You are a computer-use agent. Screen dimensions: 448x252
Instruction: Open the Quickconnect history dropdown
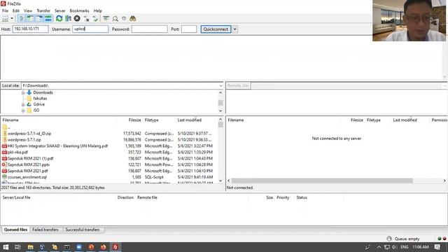pos(235,29)
